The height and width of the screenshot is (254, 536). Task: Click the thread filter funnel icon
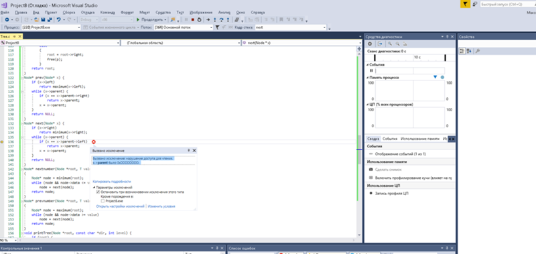(217, 27)
